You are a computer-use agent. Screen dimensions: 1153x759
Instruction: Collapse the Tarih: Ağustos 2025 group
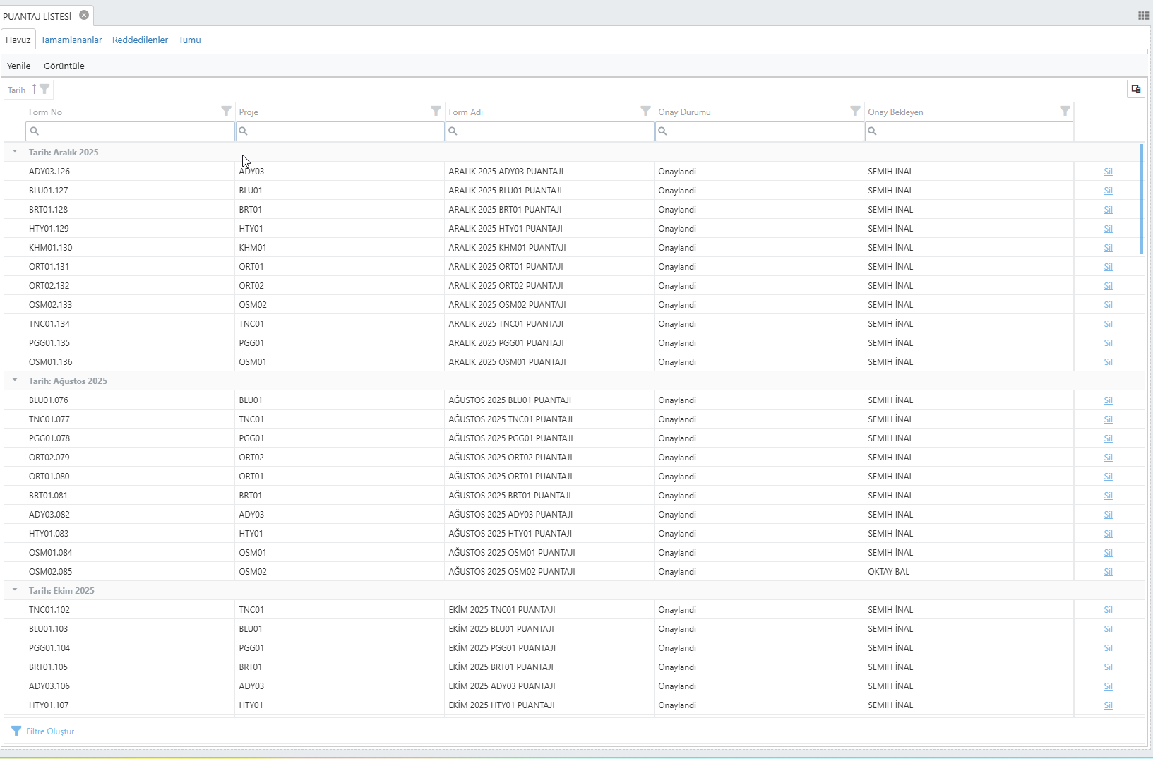coord(15,380)
